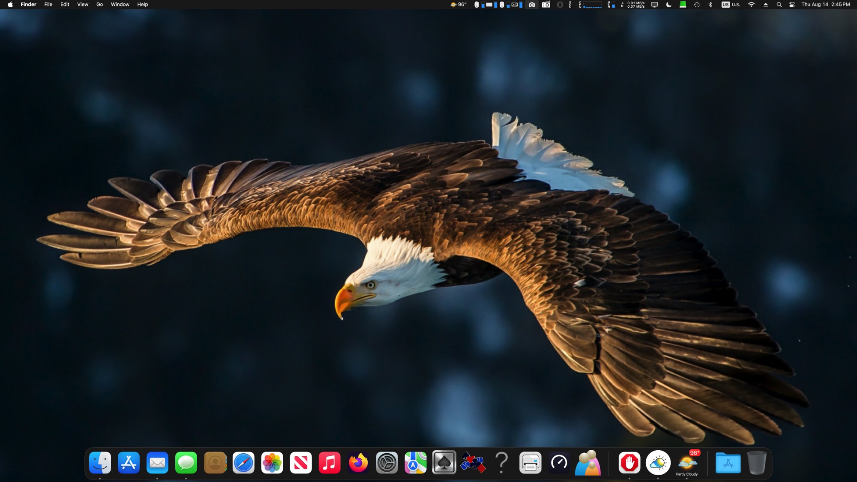The width and height of the screenshot is (857, 482).
Task: Open the Photos app
Action: 272,463
